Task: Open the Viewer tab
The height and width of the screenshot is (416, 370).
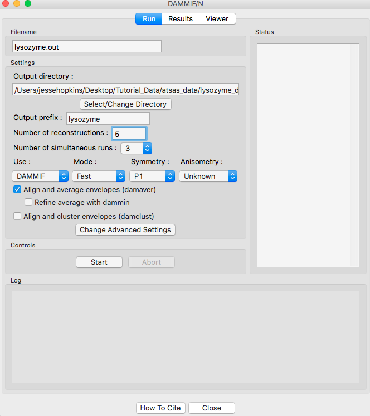Action: (x=217, y=19)
